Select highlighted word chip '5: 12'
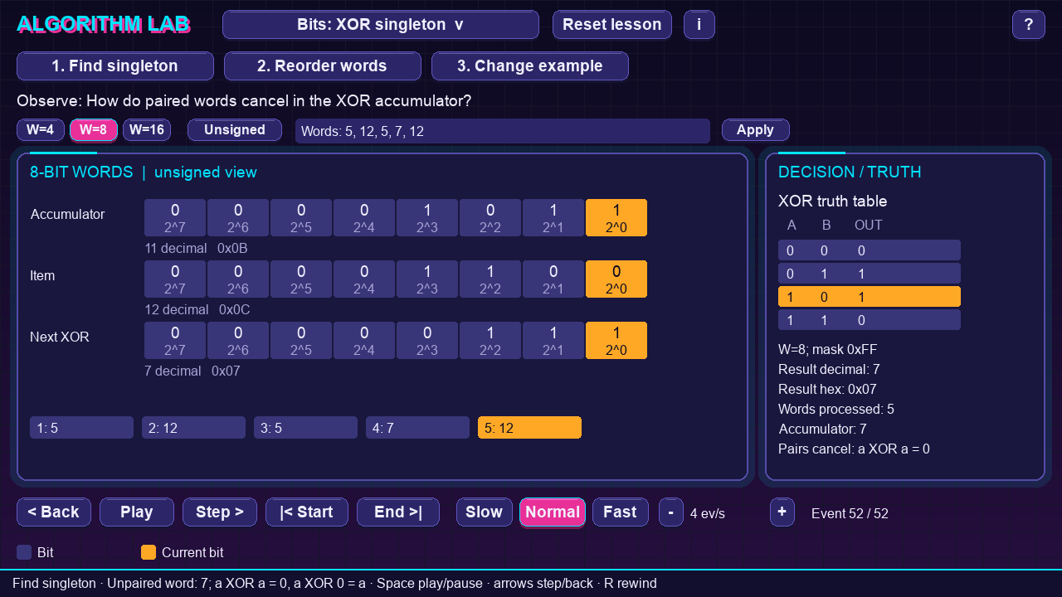 point(529,428)
